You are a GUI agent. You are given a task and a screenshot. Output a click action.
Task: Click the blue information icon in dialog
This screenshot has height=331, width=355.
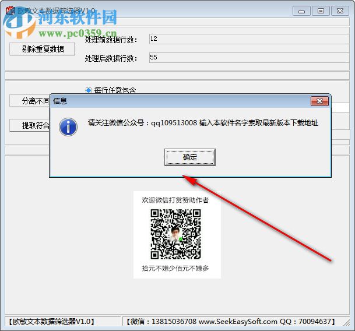coord(68,127)
